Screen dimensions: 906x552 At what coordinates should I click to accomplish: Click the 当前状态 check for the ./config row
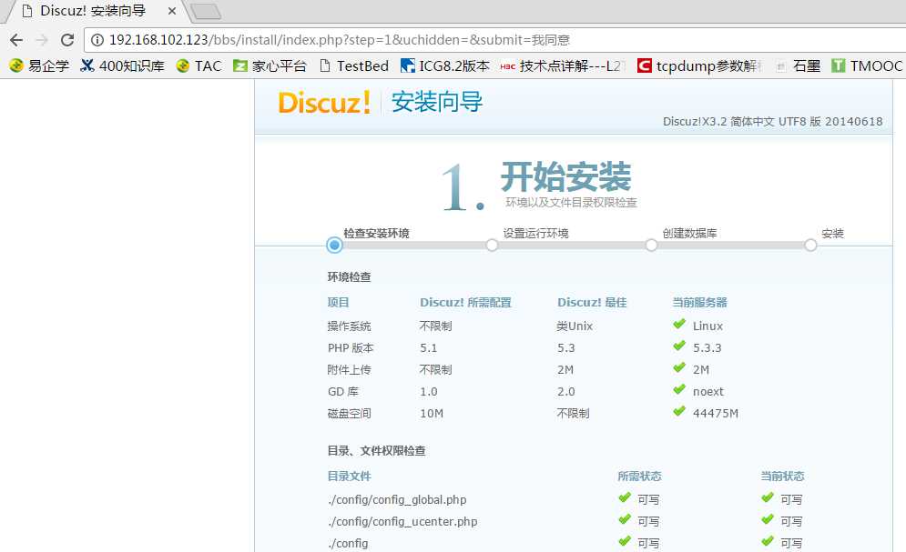pyautogui.click(x=768, y=542)
